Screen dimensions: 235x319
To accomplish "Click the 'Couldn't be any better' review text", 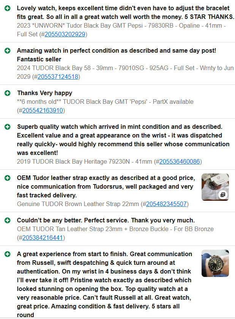I will (x=106, y=220).
